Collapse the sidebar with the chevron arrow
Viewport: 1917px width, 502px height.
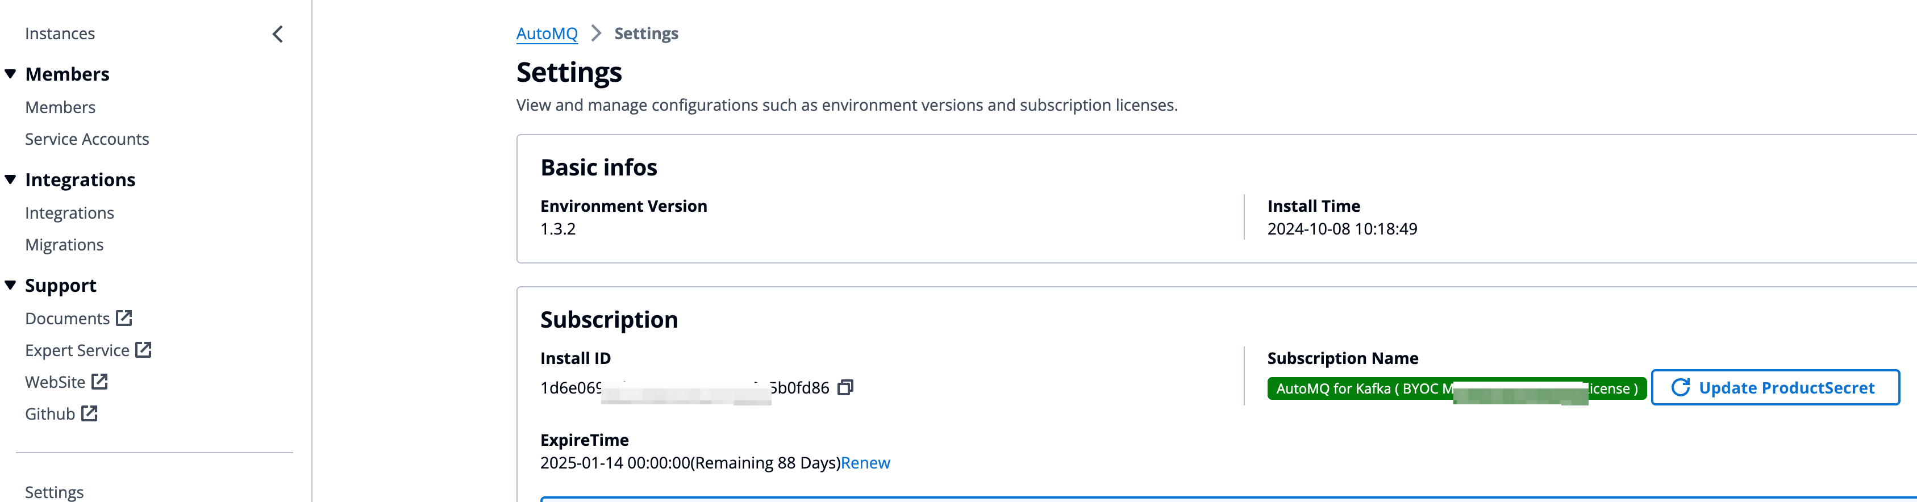[x=278, y=34]
